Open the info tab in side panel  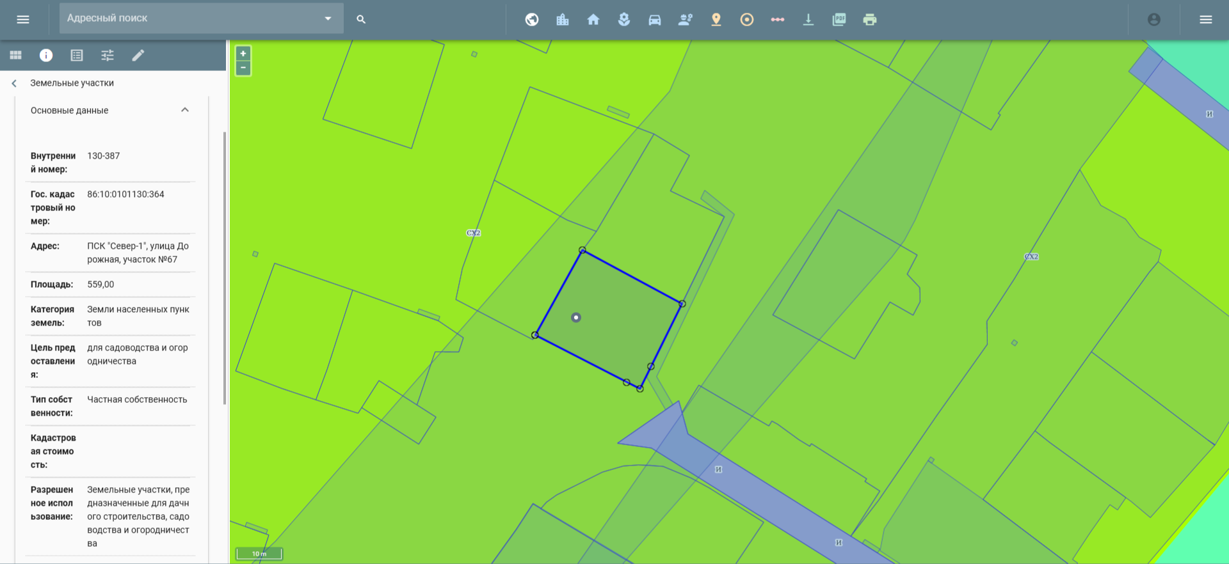(46, 55)
